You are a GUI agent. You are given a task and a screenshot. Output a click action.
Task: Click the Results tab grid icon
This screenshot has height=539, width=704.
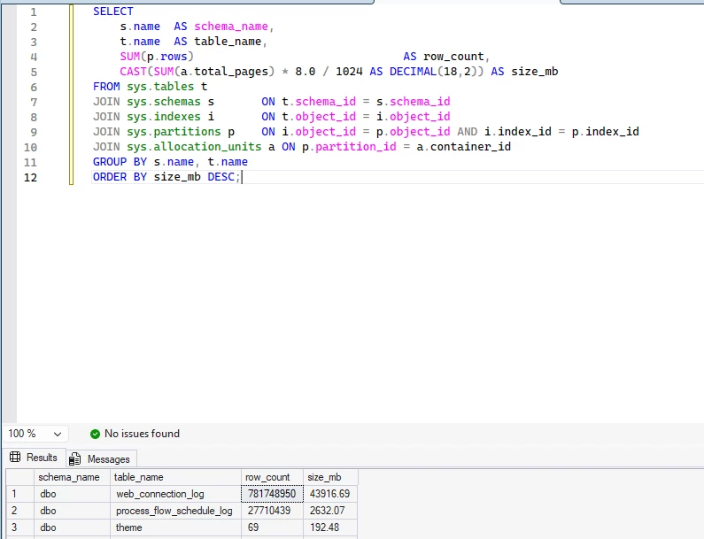click(15, 458)
